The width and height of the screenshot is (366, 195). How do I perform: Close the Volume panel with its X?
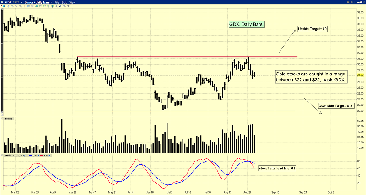(2, 118)
